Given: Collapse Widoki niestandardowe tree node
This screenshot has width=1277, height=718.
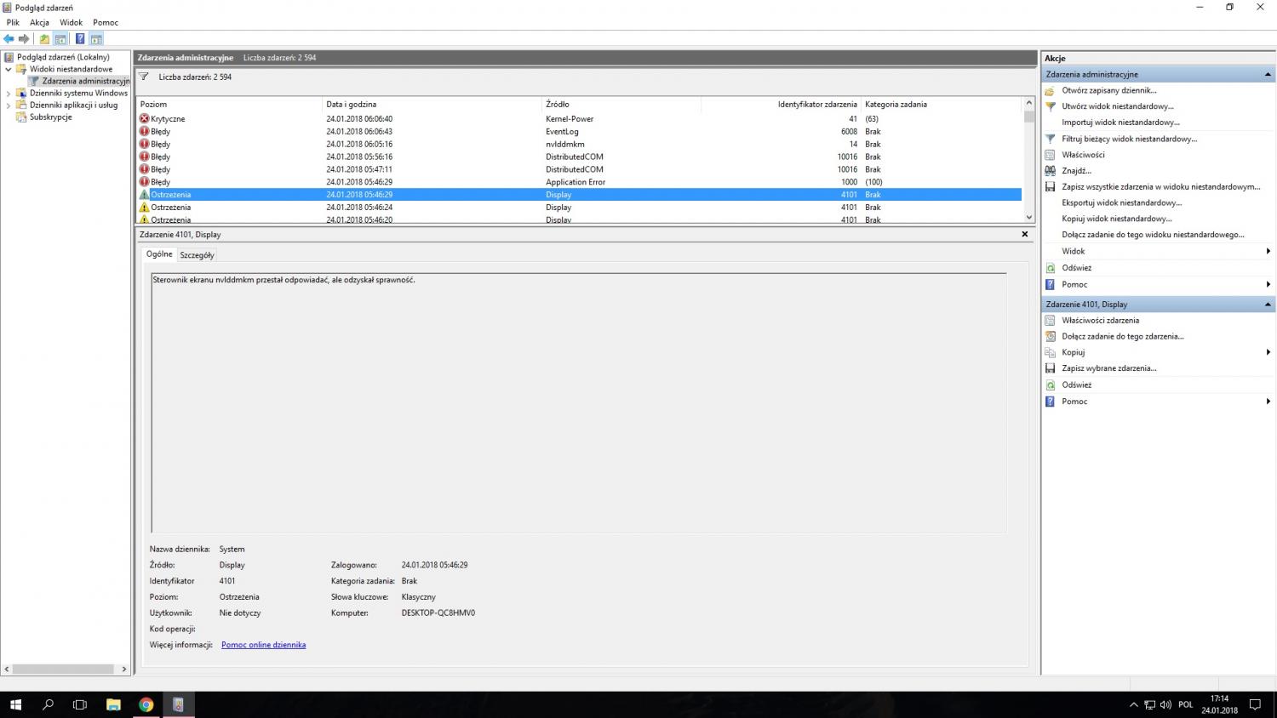Looking at the screenshot, I should (x=9, y=70).
